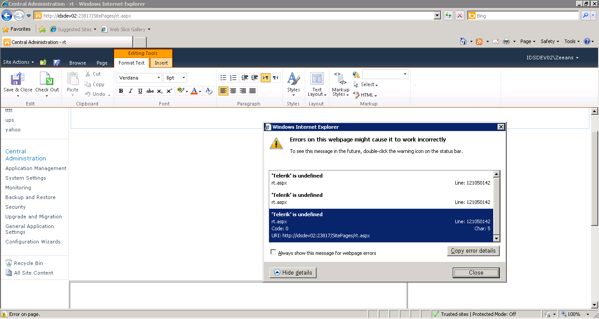Toggle left-to-right text direction
Viewport: 599px width, 319px height.
(265, 78)
